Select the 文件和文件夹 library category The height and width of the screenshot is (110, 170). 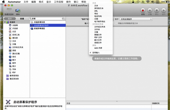(18, 47)
